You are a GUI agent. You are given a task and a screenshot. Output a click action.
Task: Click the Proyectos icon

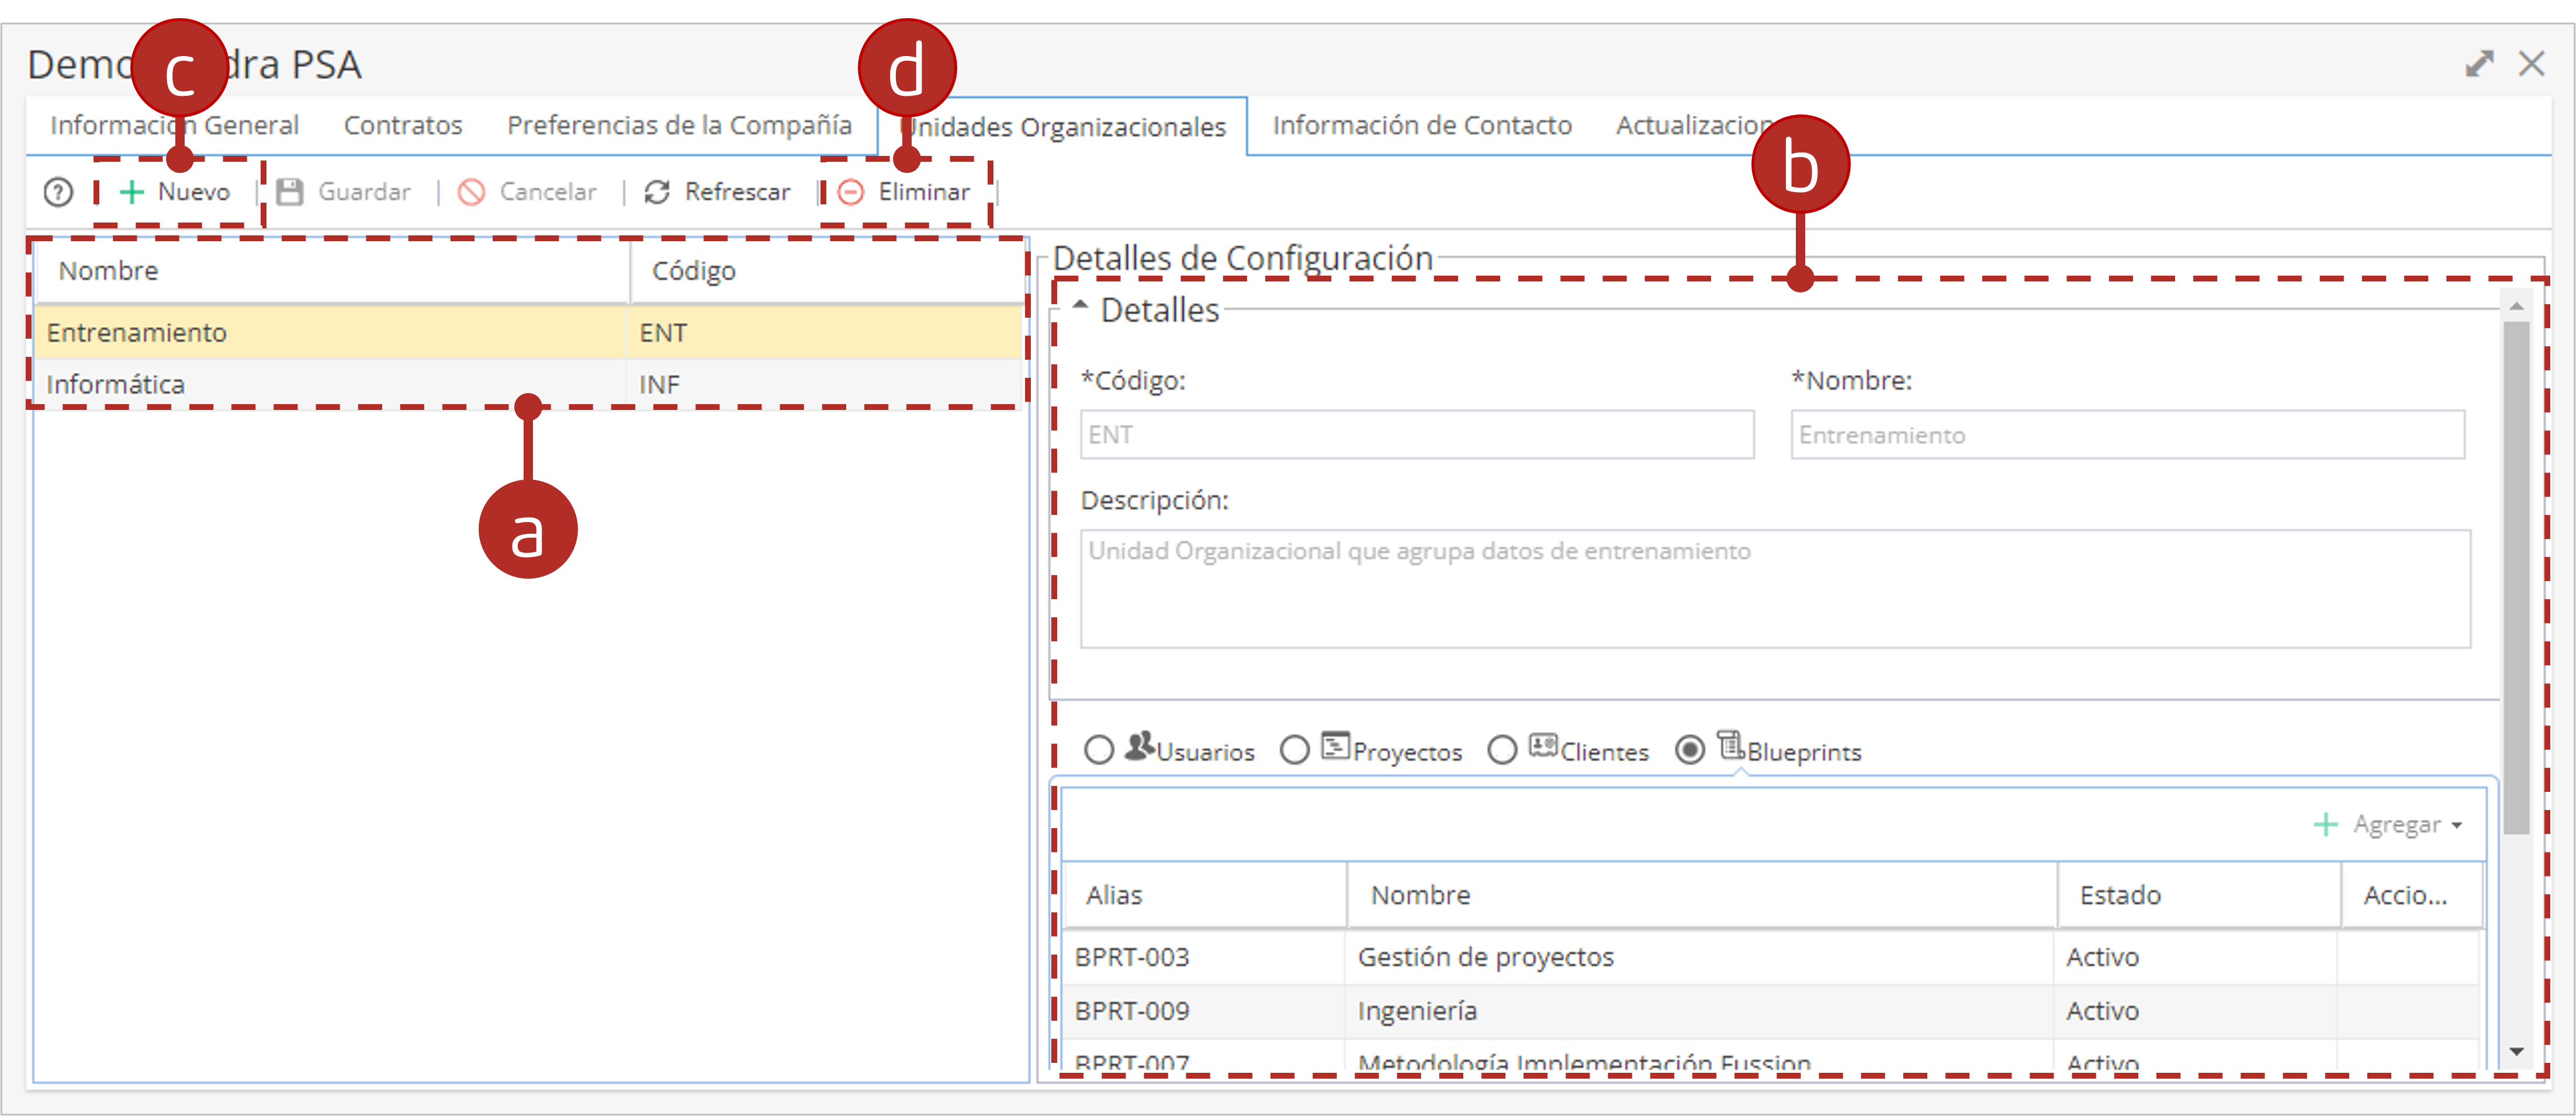click(1335, 745)
